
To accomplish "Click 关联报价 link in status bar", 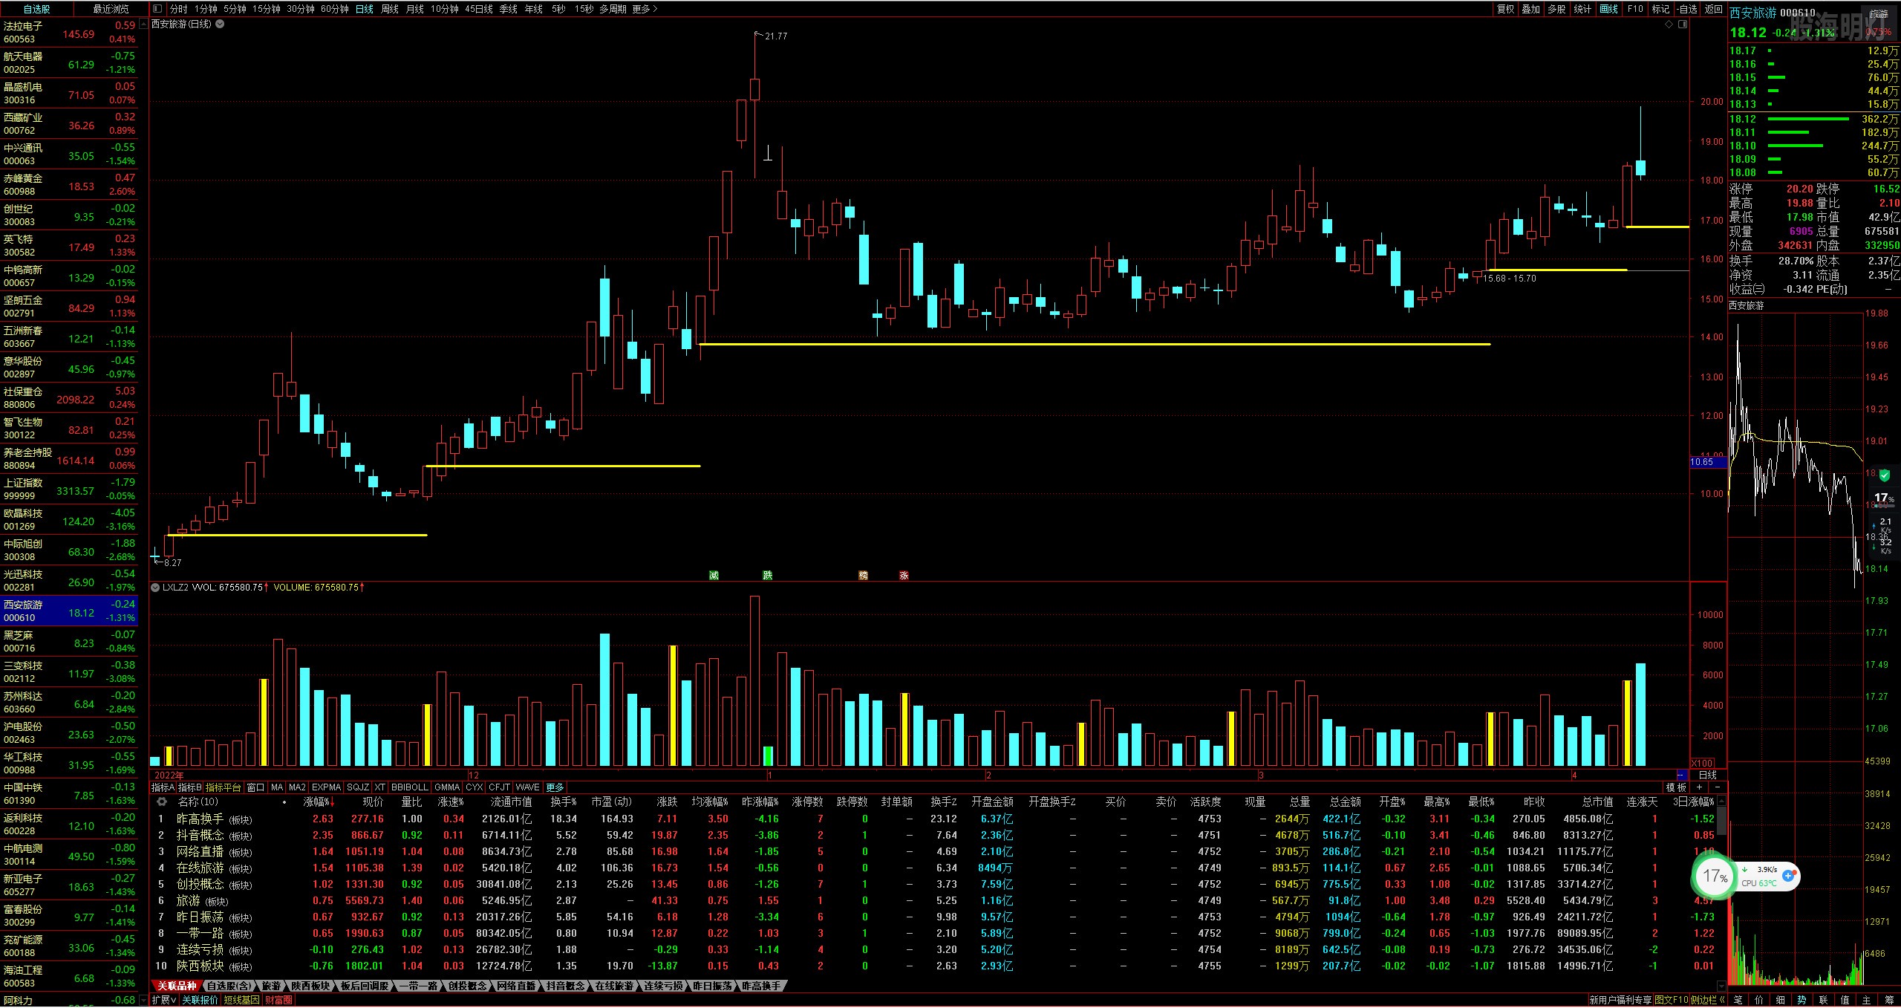I will tap(200, 1000).
